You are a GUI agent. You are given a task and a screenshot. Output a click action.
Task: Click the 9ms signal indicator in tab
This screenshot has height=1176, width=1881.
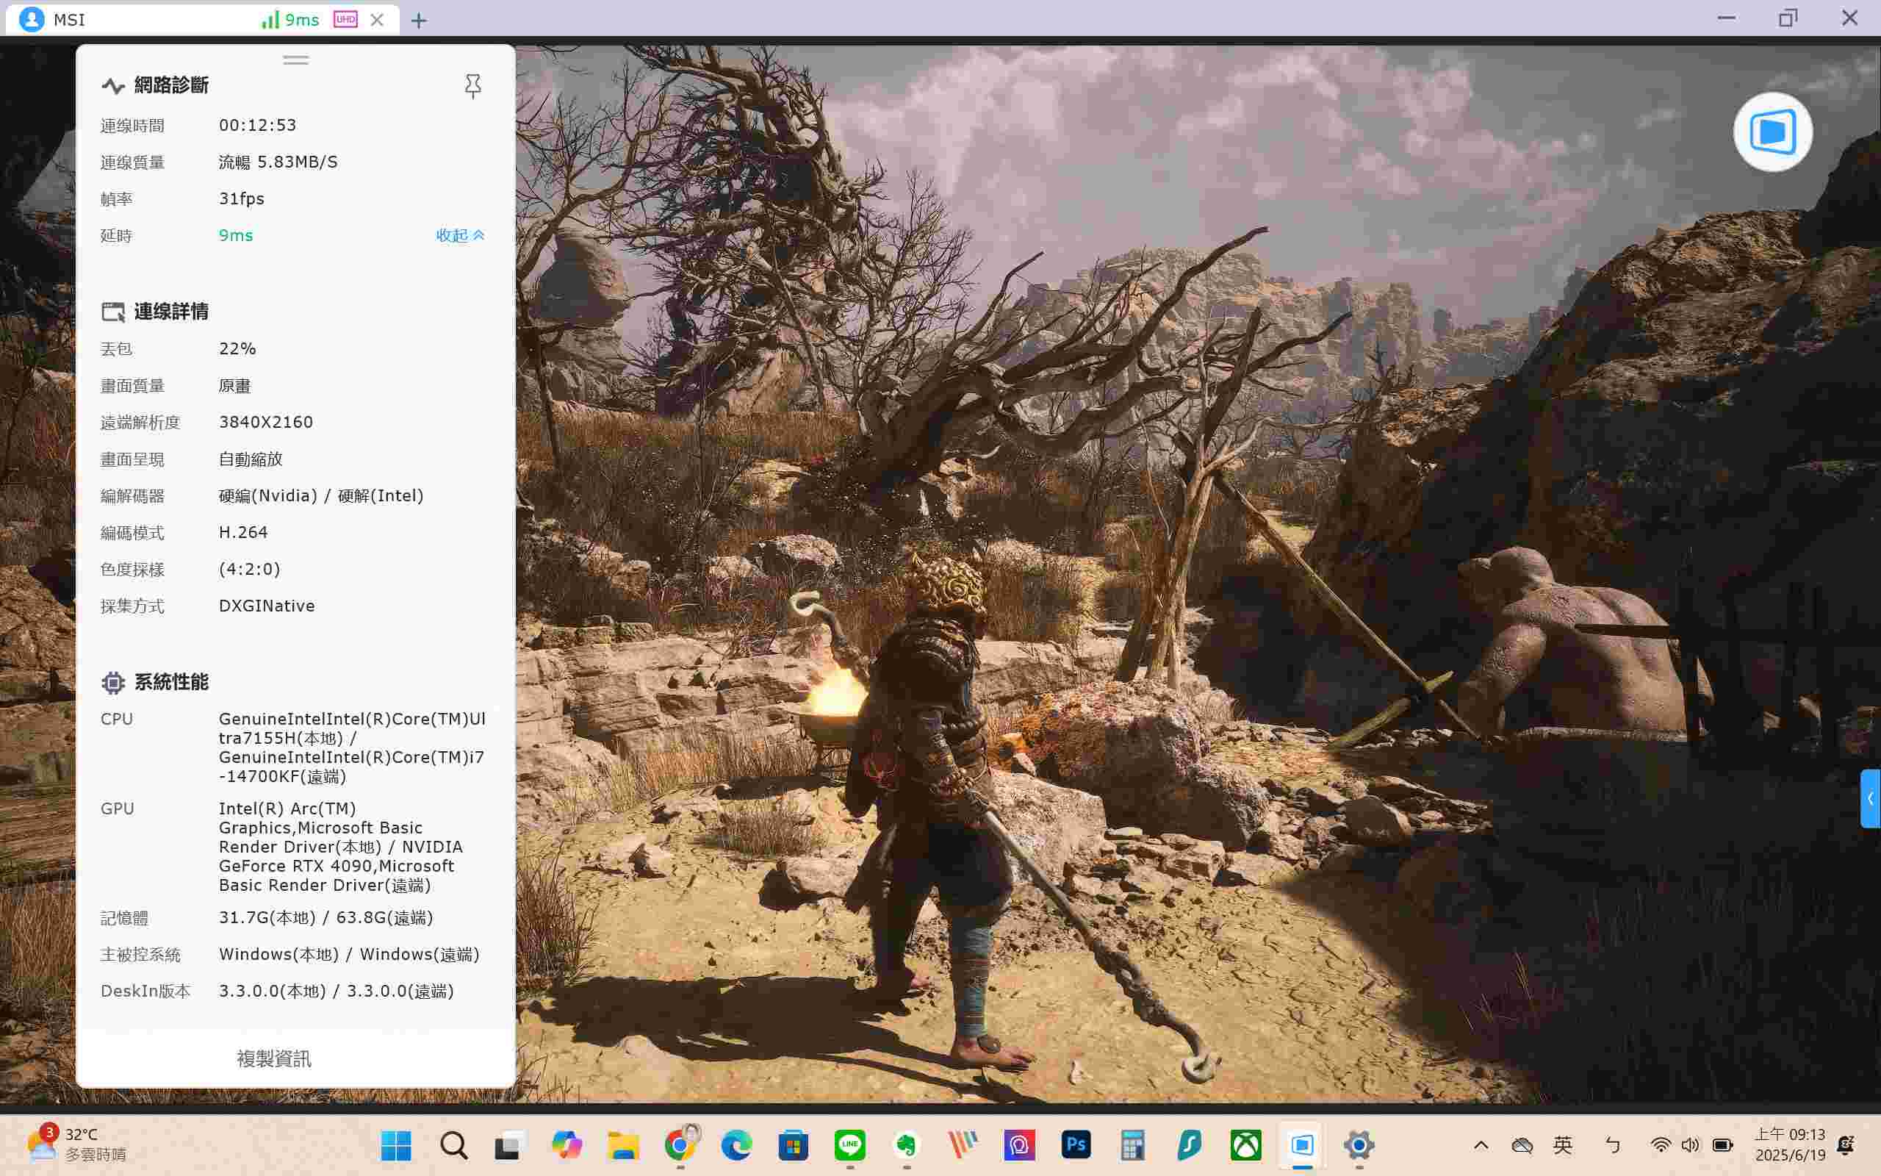[x=290, y=21]
